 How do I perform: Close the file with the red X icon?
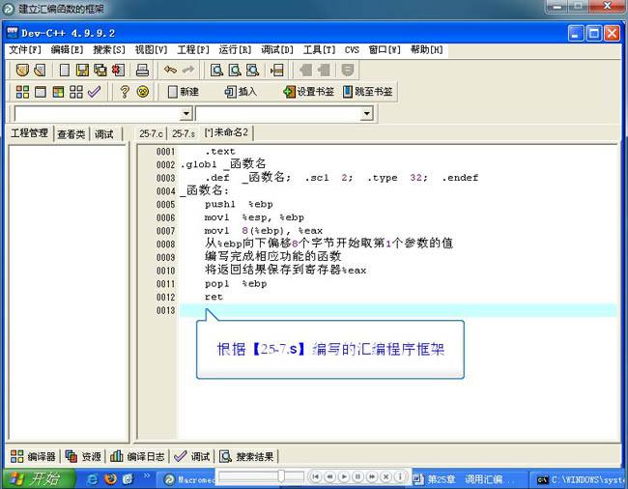[x=118, y=71]
